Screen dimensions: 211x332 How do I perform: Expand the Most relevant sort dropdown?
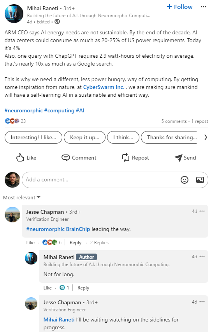[x=21, y=197]
